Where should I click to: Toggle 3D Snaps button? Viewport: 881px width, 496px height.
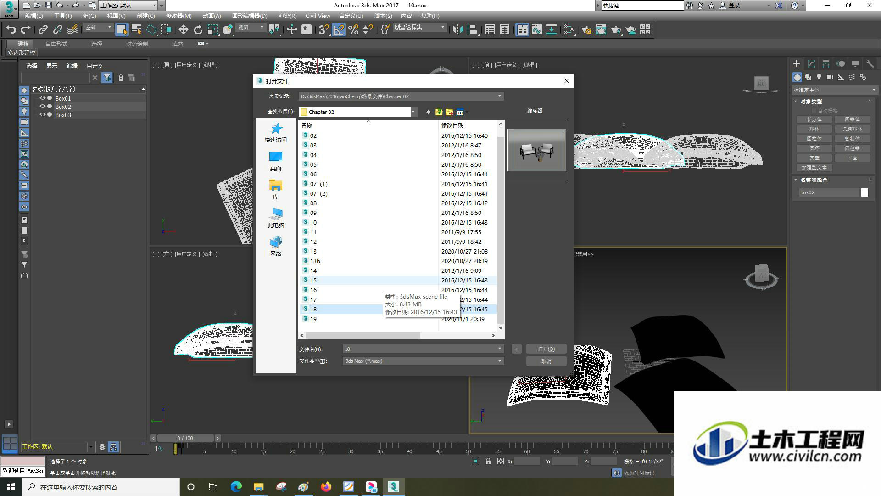click(324, 30)
